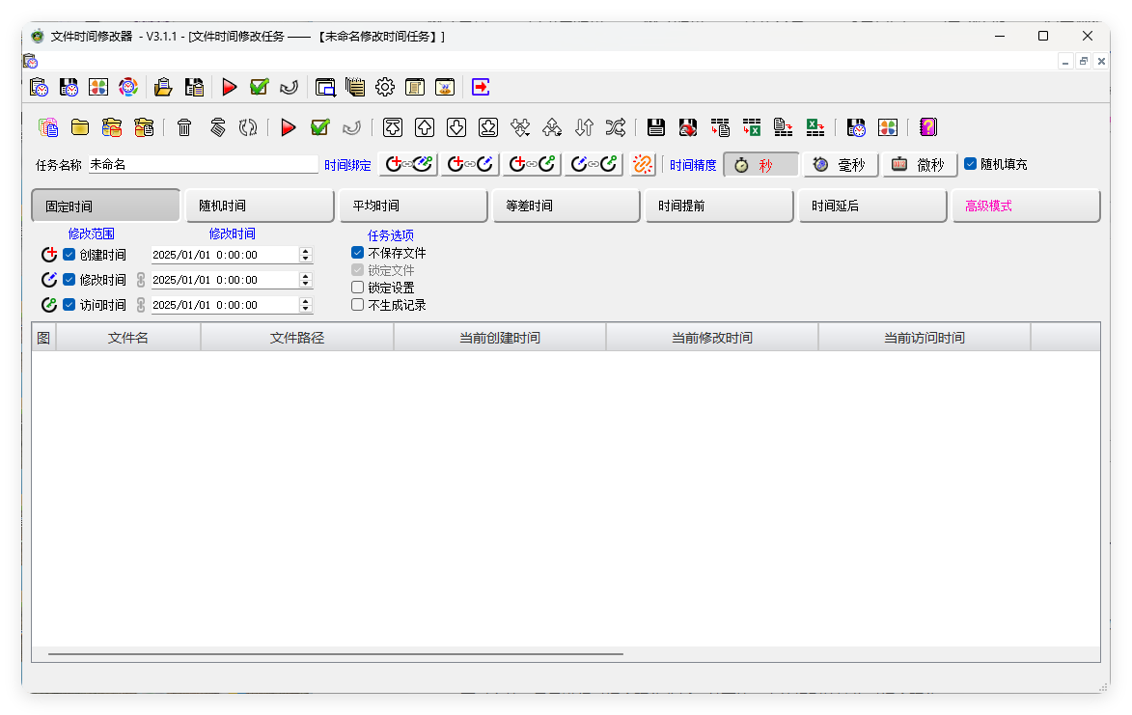Select the 微秒 time precision button
This screenshot has width=1132, height=715.
click(x=919, y=164)
